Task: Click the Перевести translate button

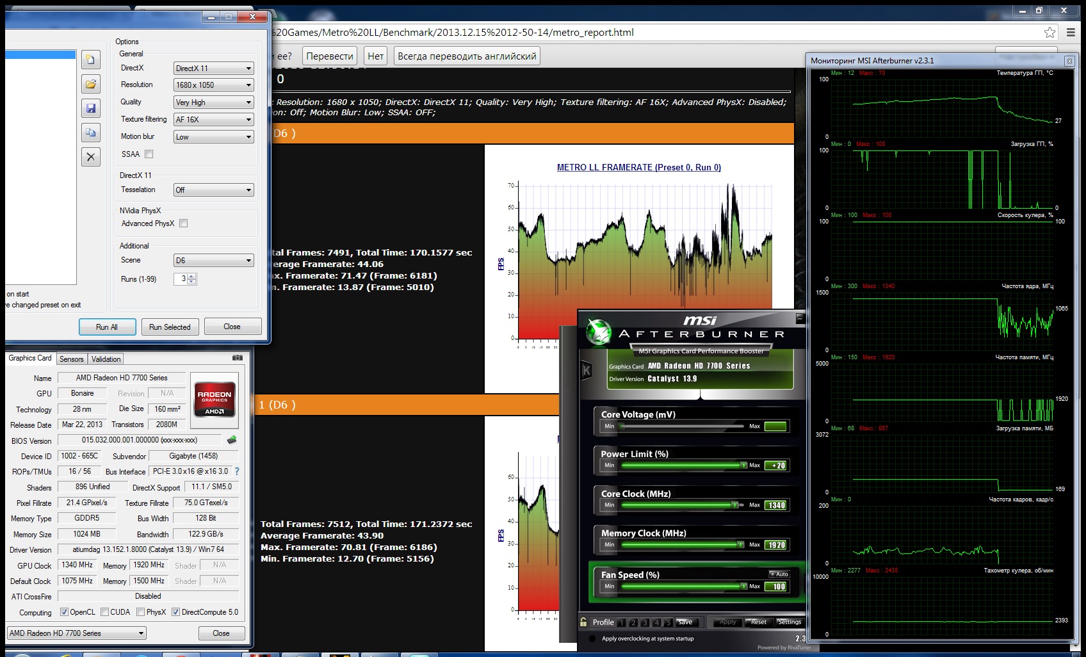Action: pos(330,56)
